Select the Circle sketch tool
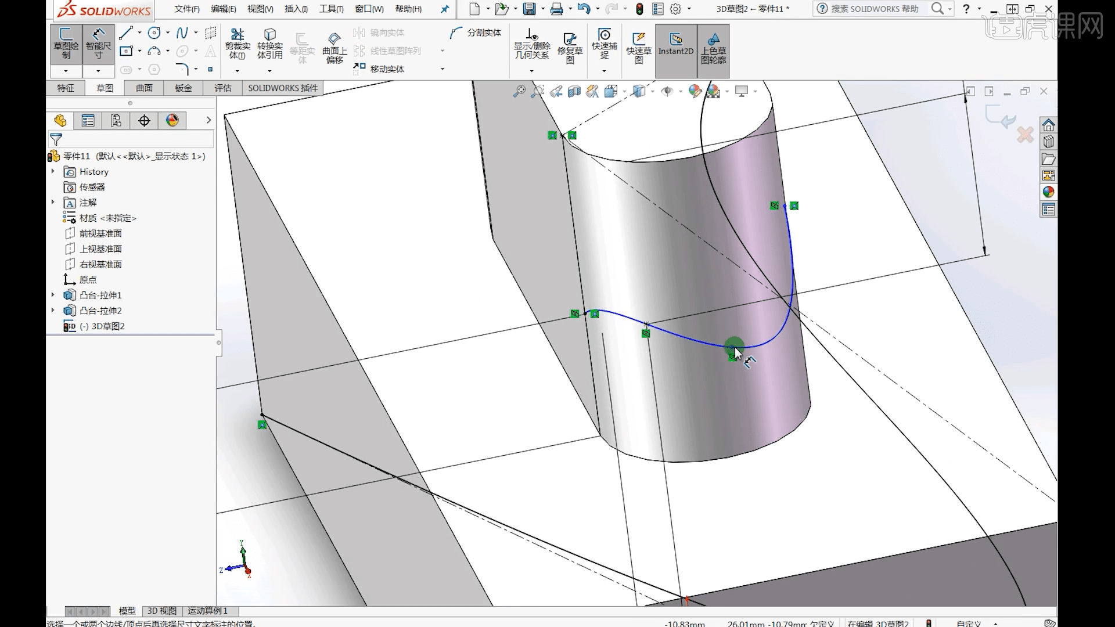 (x=154, y=33)
